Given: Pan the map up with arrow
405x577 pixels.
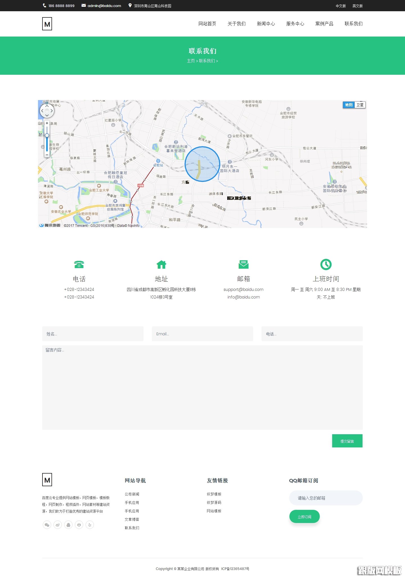Looking at the screenshot, I should [47, 106].
